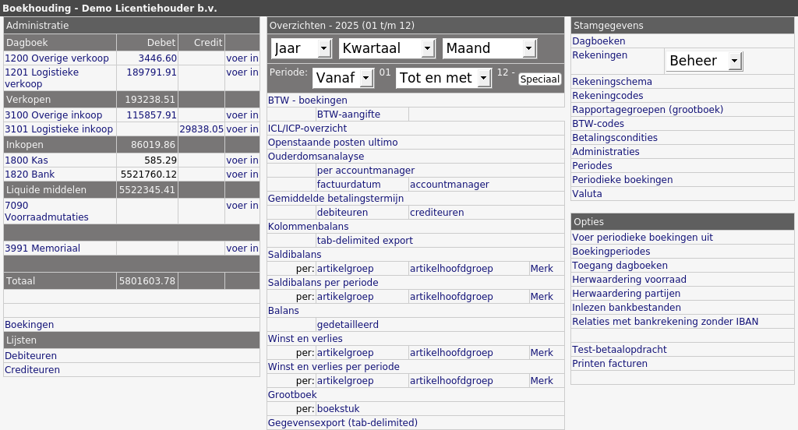The width and height of the screenshot is (798, 430).
Task: Open the Vanaf period dropdown
Action: tap(343, 78)
